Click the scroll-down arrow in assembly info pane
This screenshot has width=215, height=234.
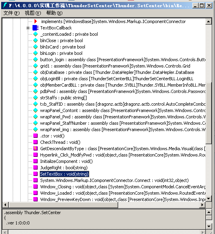(x=209, y=226)
